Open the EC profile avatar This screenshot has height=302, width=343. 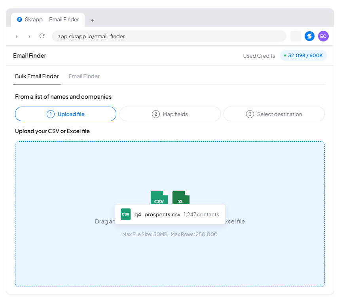point(323,36)
